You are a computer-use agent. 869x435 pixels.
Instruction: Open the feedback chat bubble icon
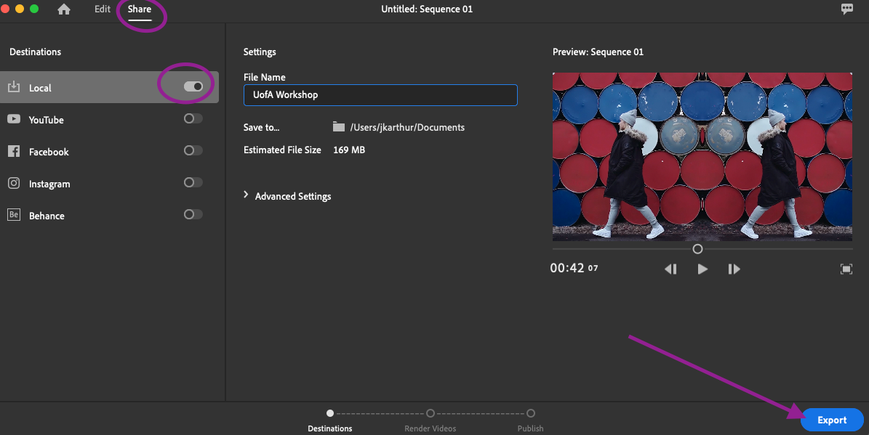(x=847, y=9)
